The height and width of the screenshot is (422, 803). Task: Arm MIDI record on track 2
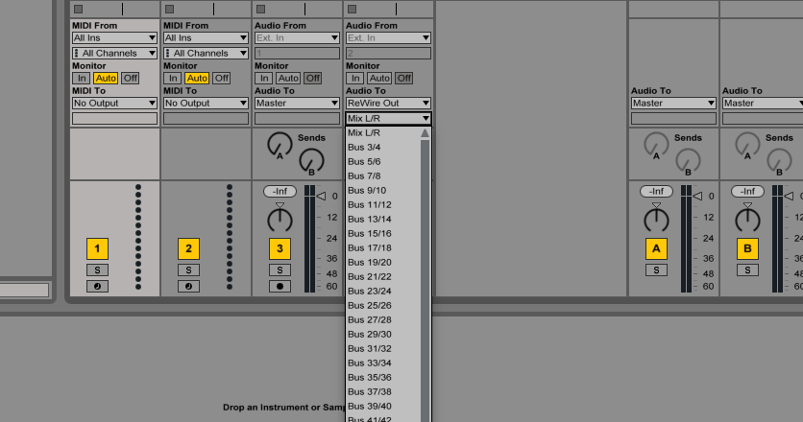188,287
